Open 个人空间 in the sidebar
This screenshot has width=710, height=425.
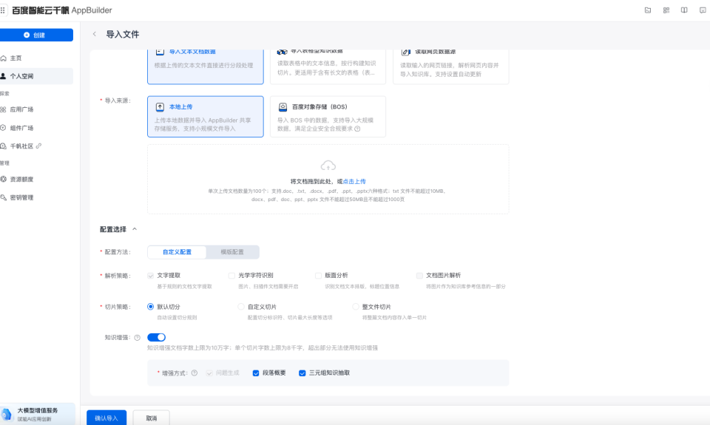(x=37, y=76)
